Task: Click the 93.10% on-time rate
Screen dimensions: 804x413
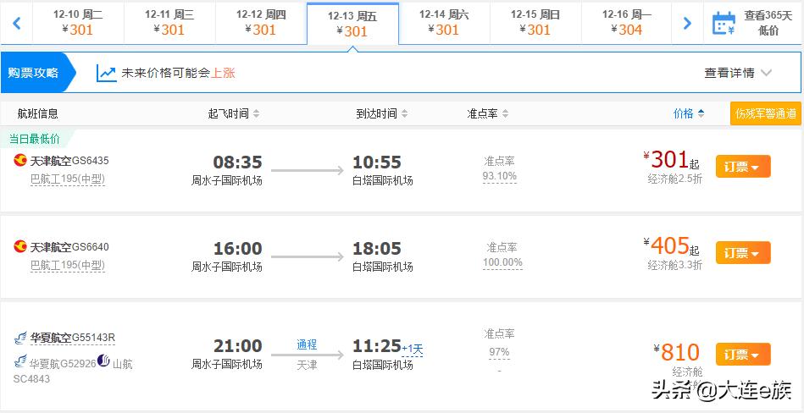Action: 499,177
